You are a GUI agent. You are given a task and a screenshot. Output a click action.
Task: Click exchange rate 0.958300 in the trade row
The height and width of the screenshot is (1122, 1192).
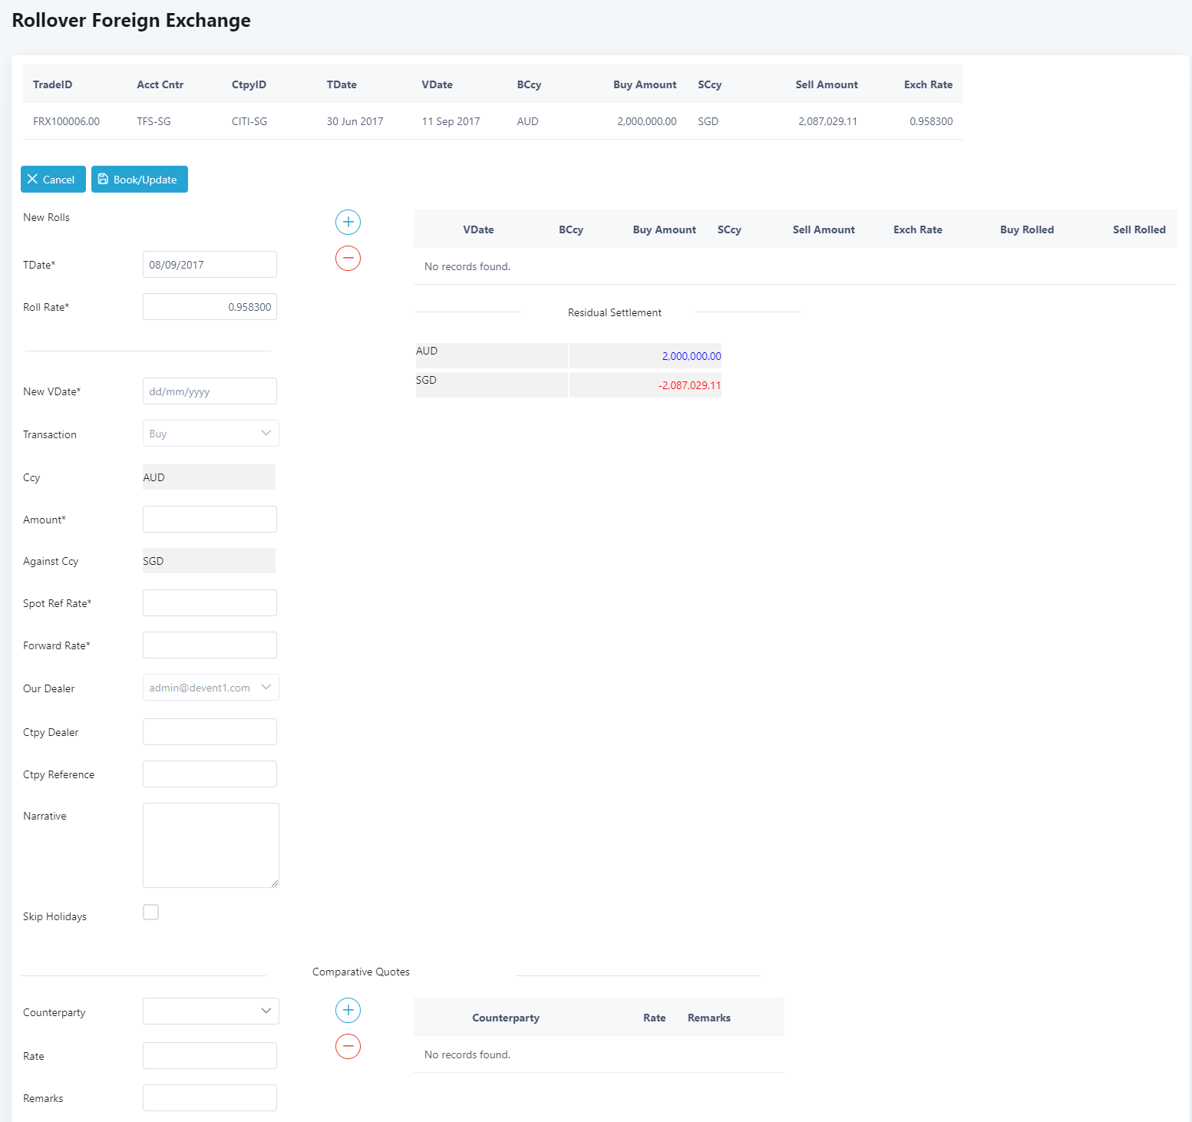click(931, 121)
